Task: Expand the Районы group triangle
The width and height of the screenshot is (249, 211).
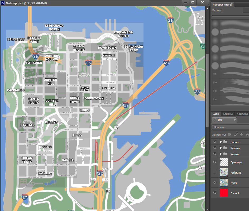Action: (221, 148)
